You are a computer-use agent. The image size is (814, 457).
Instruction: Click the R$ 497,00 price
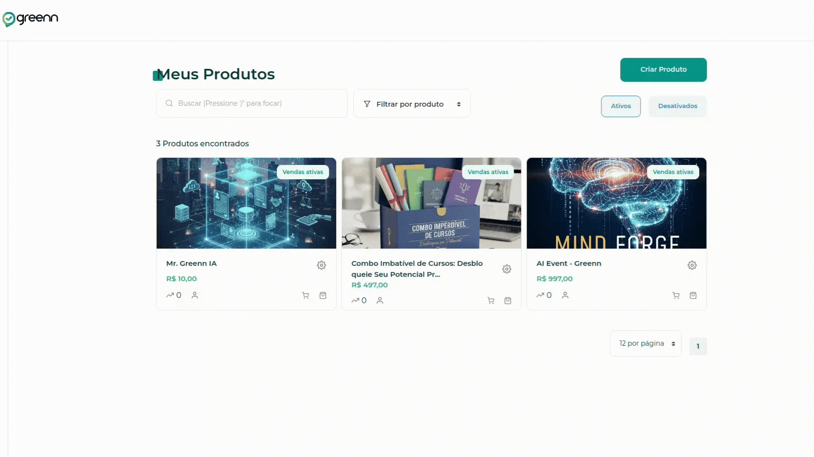tap(370, 285)
